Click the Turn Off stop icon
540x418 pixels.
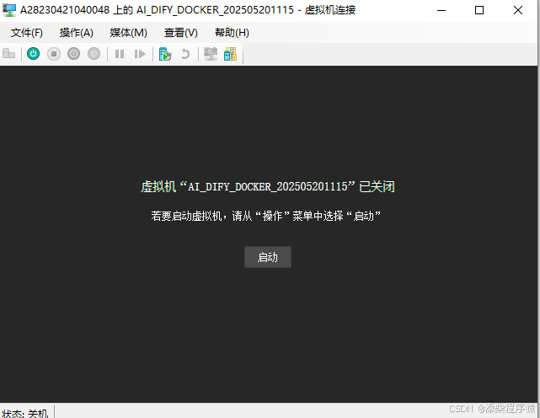pyautogui.click(x=54, y=54)
